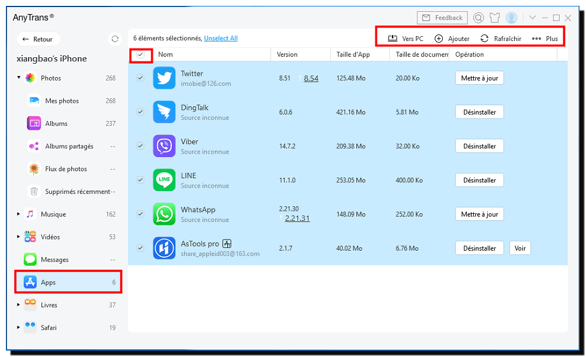Click the shirt skin icon in title bar

pyautogui.click(x=495, y=18)
